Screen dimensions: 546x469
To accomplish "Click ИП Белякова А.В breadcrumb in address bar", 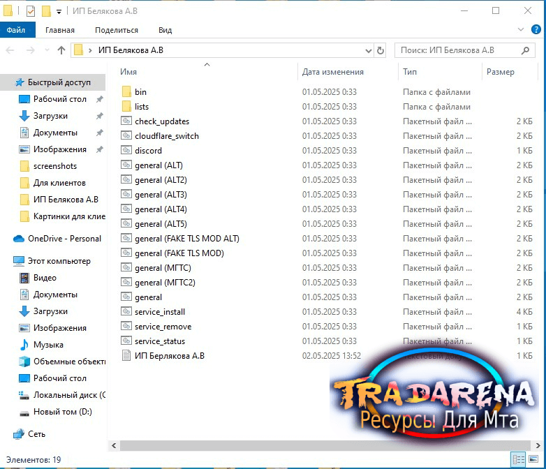I will click(x=131, y=50).
